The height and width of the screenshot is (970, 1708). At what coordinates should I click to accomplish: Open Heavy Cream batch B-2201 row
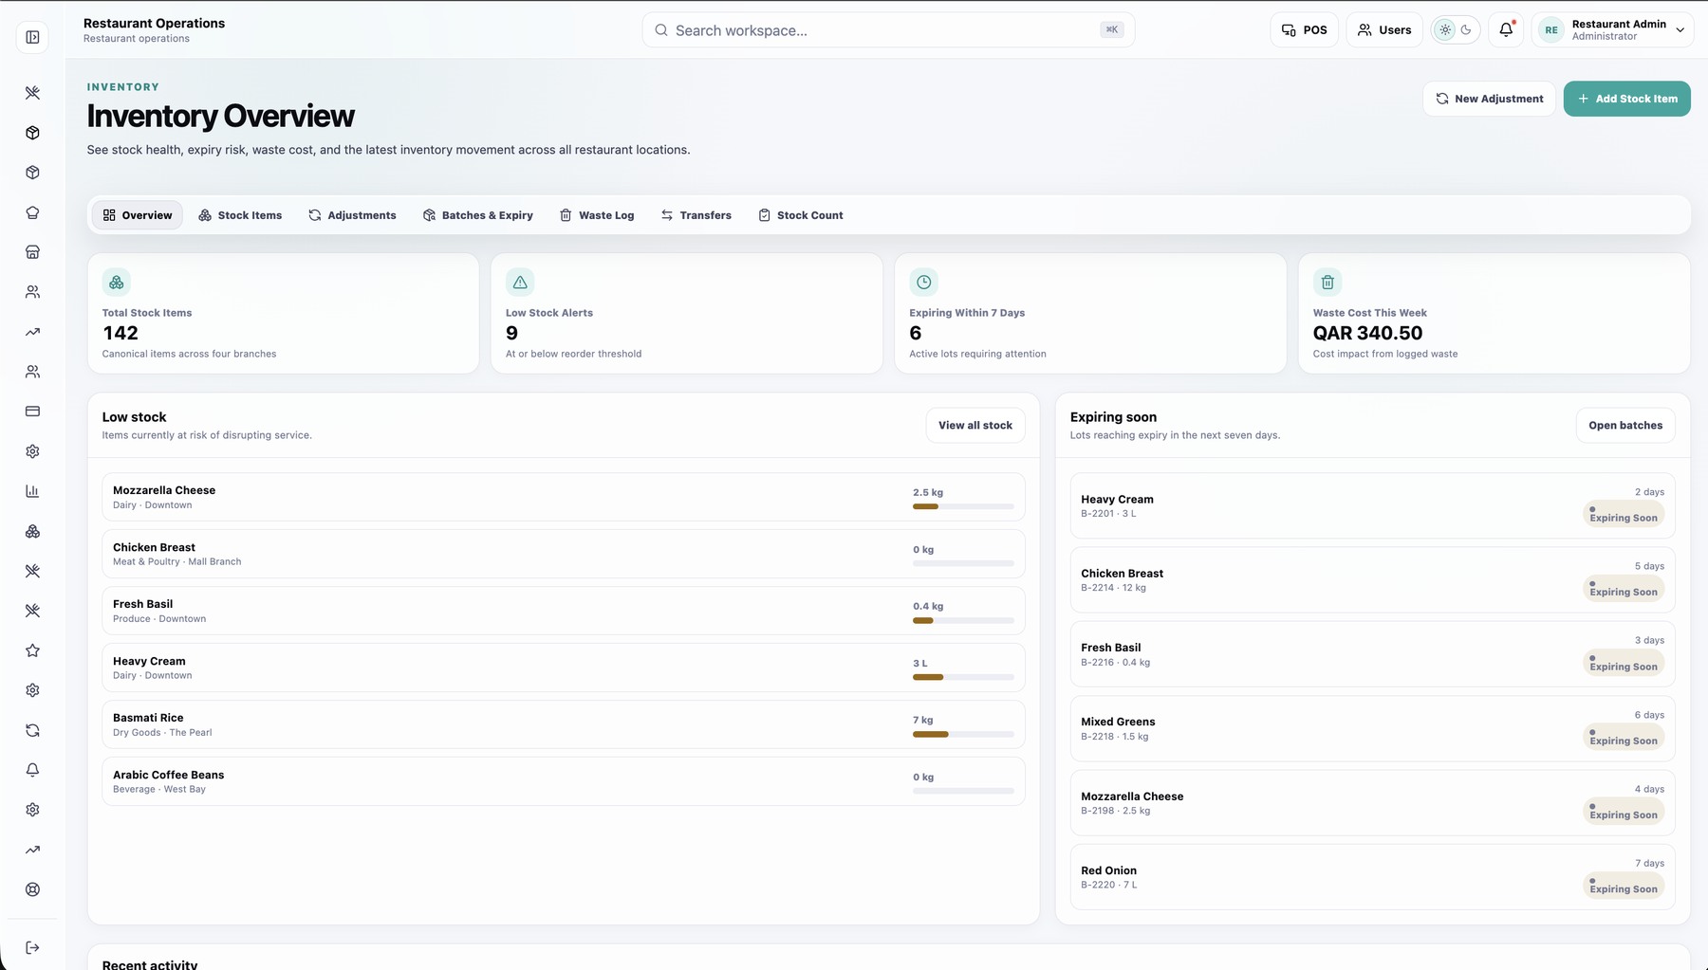point(1372,505)
